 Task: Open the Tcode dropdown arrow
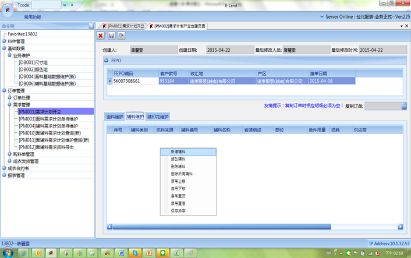[64, 5]
